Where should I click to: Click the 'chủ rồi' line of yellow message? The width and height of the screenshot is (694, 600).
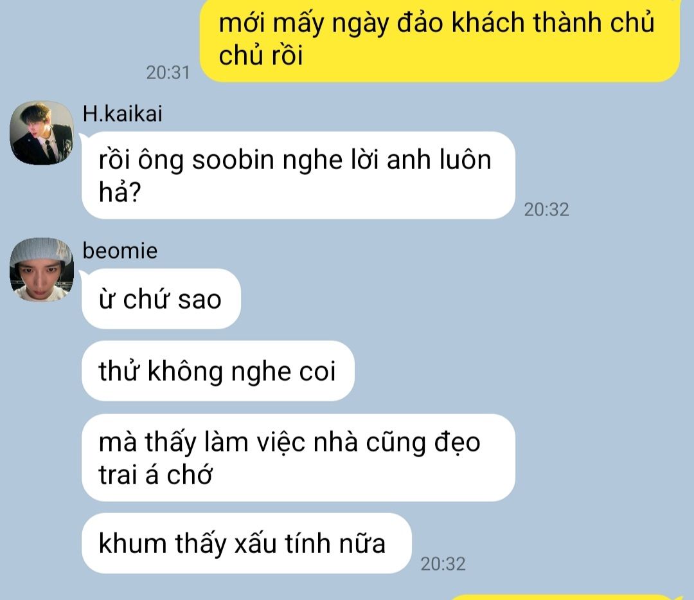pyautogui.click(x=261, y=56)
